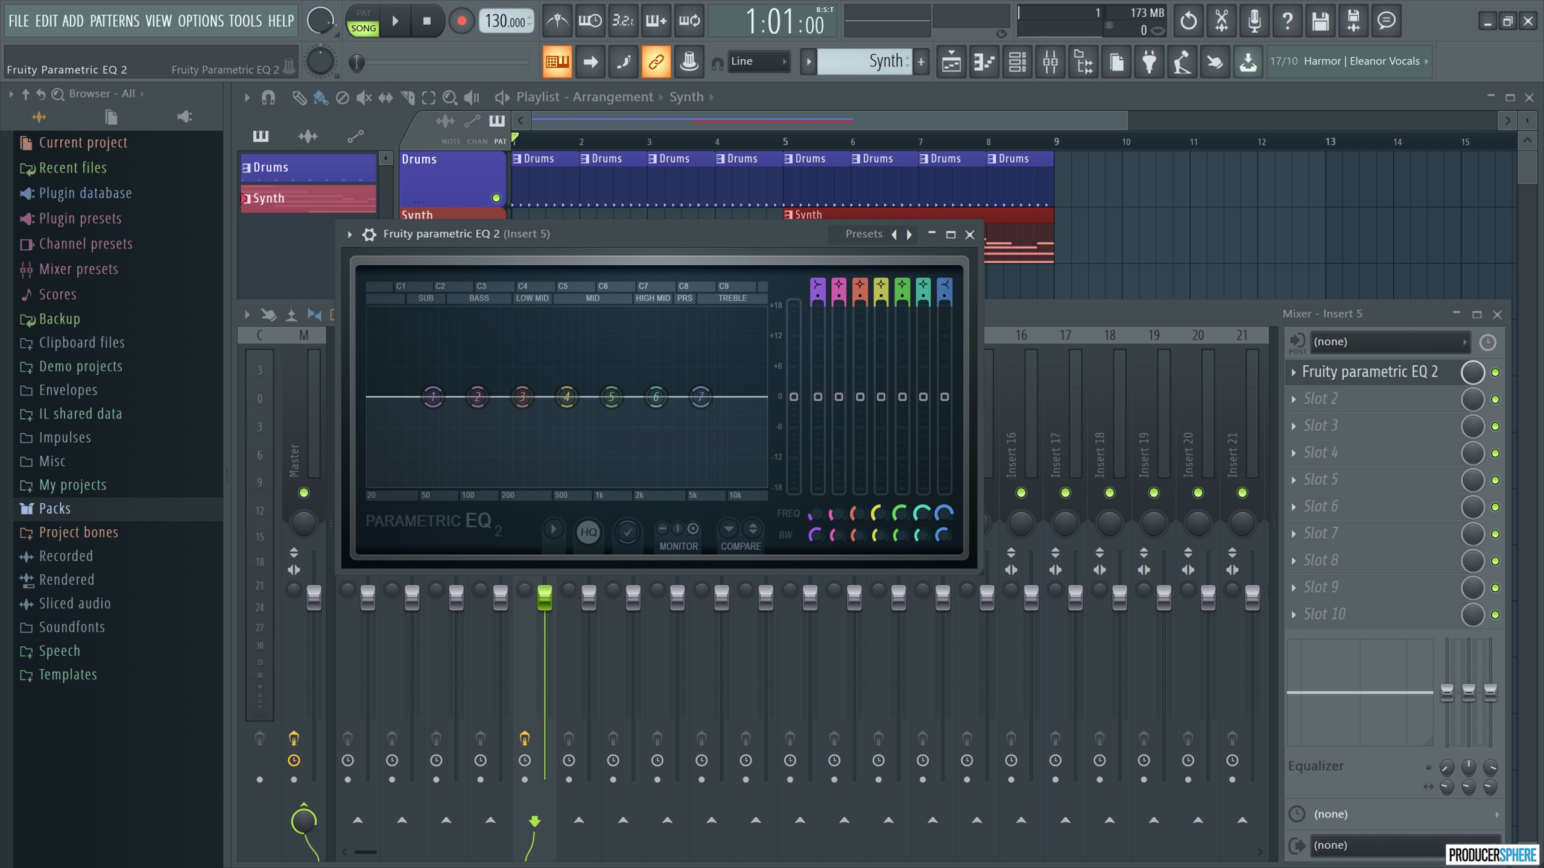The image size is (1544, 868).
Task: Click the Play button in transport
Action: point(396,21)
